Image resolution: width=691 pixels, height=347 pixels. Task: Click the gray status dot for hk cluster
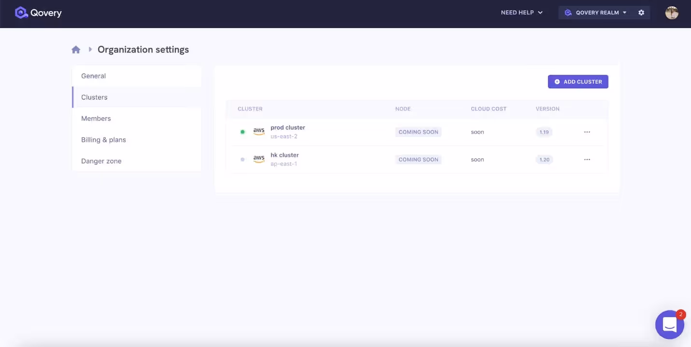tap(242, 159)
